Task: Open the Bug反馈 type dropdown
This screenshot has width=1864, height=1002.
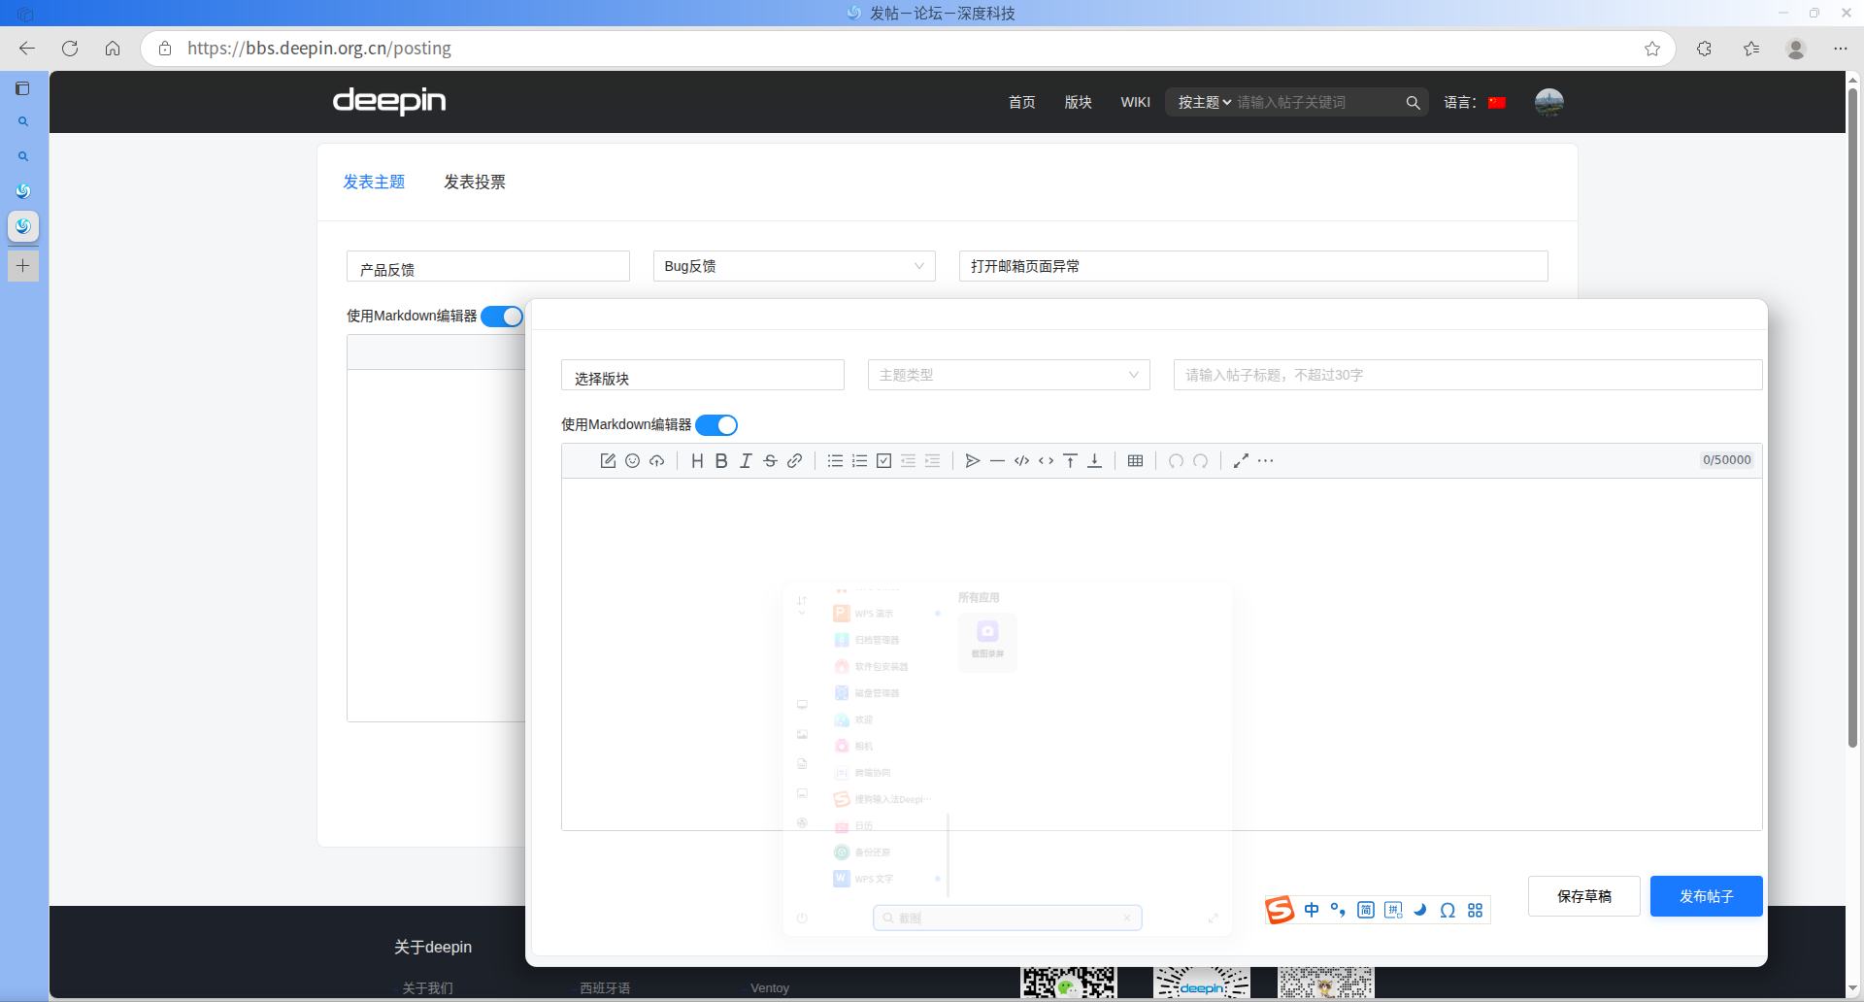Action: pos(794,266)
